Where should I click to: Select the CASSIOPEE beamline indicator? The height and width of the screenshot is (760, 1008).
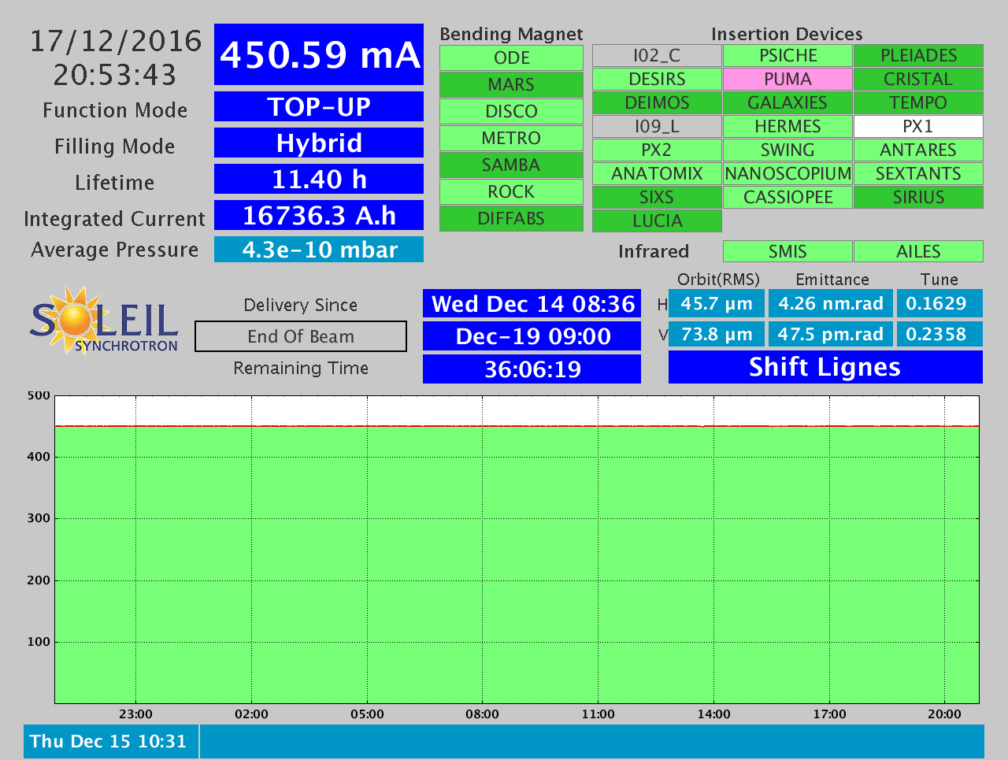(787, 198)
